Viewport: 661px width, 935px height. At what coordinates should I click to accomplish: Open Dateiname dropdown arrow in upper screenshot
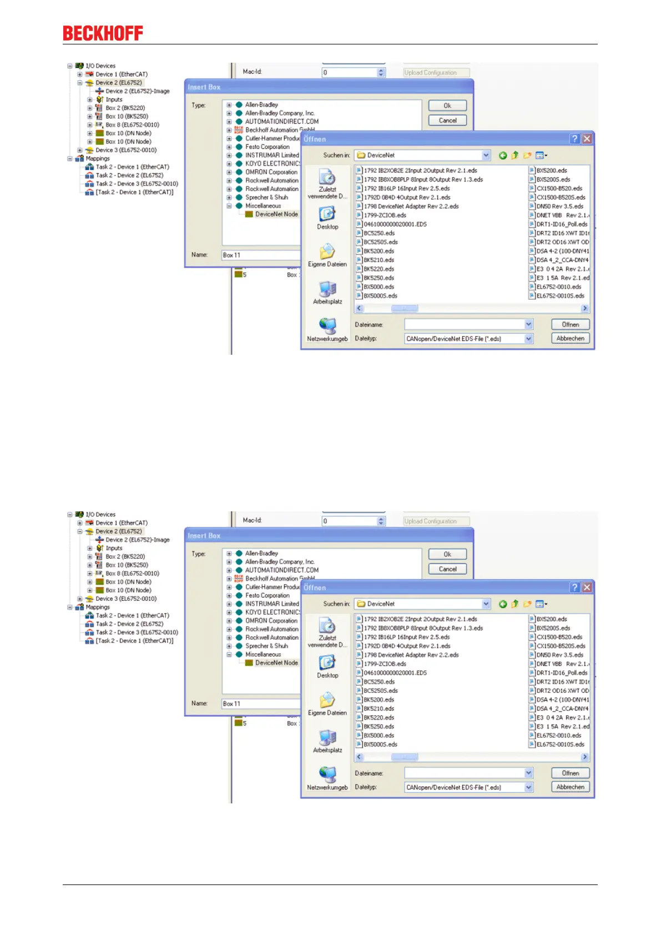528,325
